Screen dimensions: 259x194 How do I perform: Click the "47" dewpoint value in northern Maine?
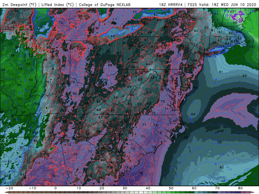coord(232,12)
